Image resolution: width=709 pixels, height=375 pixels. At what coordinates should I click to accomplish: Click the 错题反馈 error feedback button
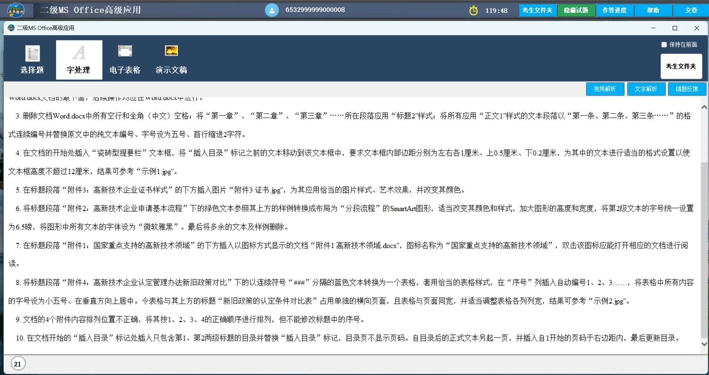pos(686,89)
